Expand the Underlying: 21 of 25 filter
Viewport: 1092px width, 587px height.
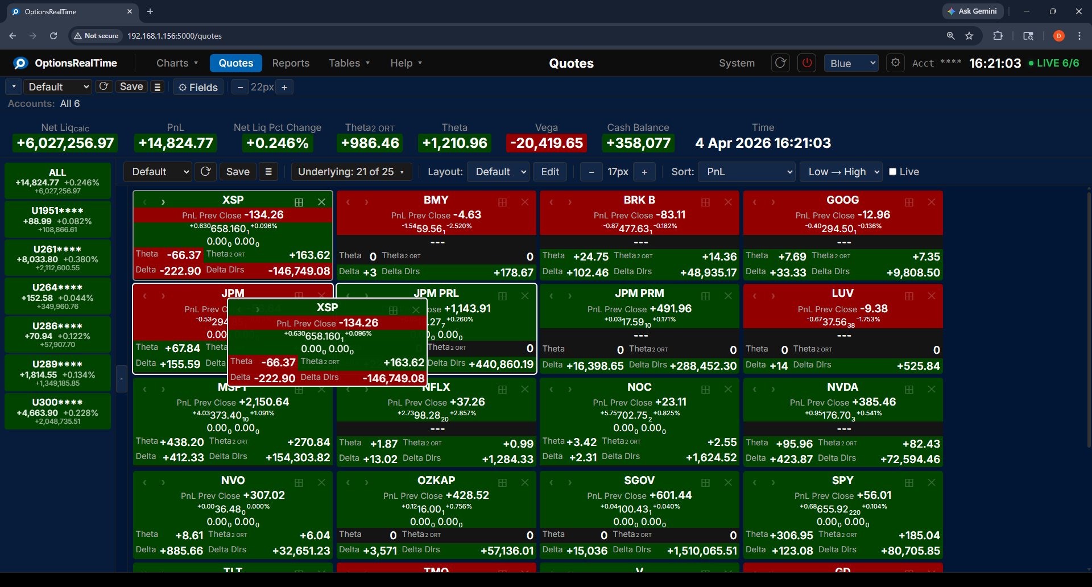pos(351,172)
